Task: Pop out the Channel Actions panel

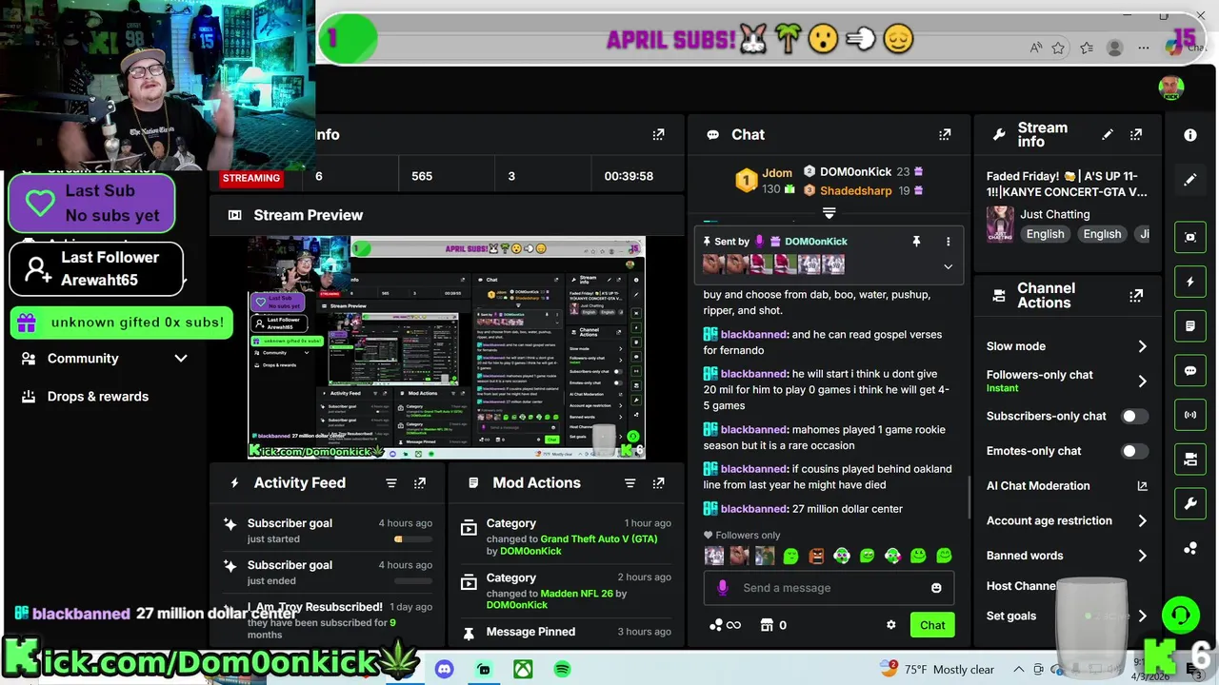Action: [x=1136, y=296]
